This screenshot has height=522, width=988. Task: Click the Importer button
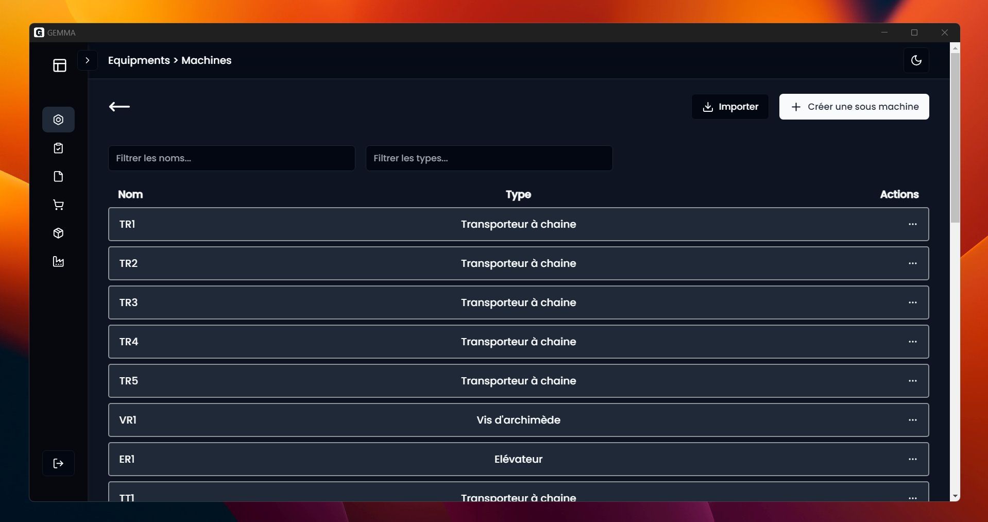pyautogui.click(x=730, y=107)
